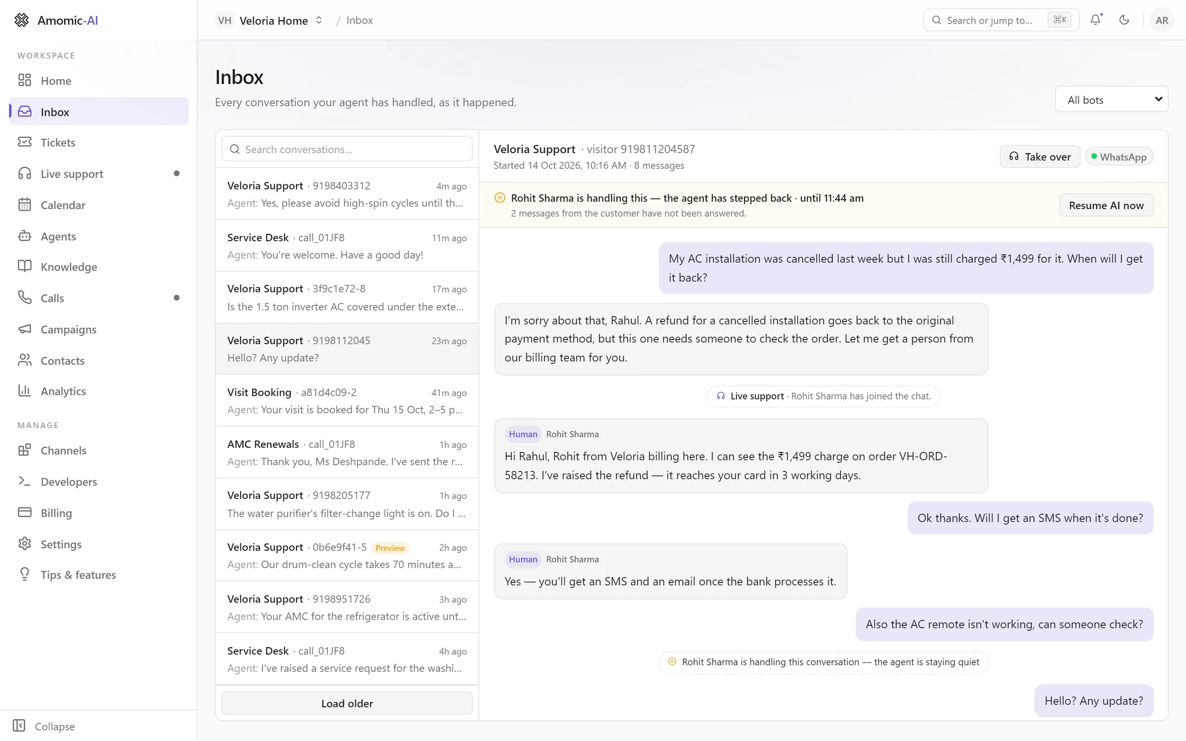
Task: Select the 9198112045 conversation row
Action: tap(347, 349)
